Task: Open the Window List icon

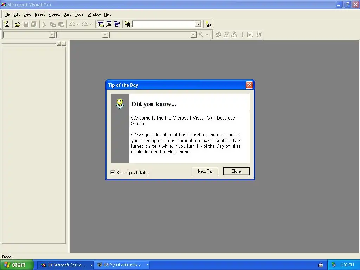Action: (x=117, y=24)
